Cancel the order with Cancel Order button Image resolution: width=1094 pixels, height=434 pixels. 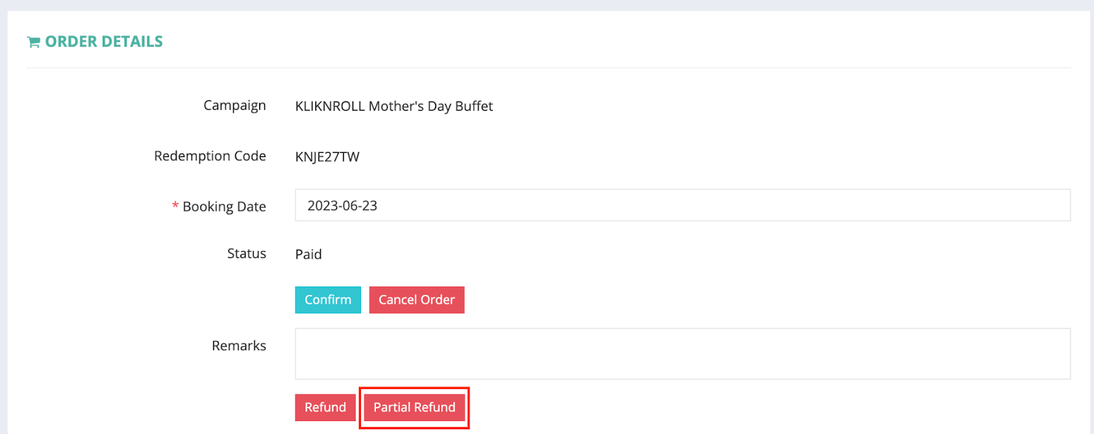(x=416, y=300)
